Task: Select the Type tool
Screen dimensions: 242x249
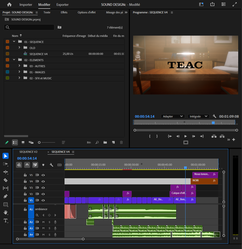Action: point(6,220)
